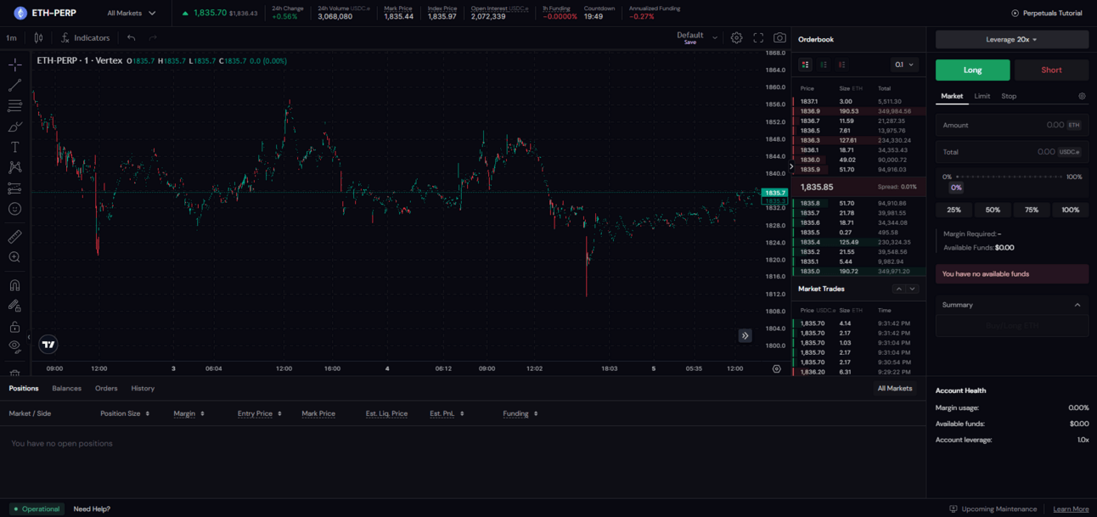Open the Need Help? link
Screen dimensions: 1097x517
(x=92, y=509)
